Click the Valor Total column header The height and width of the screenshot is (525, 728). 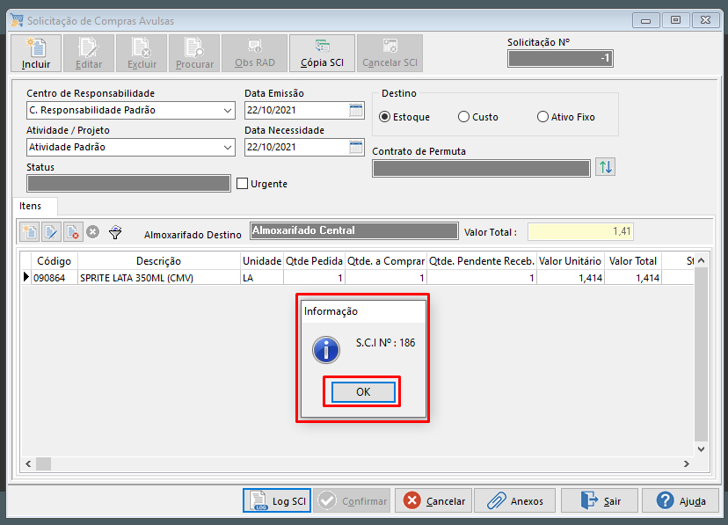pyautogui.click(x=633, y=261)
